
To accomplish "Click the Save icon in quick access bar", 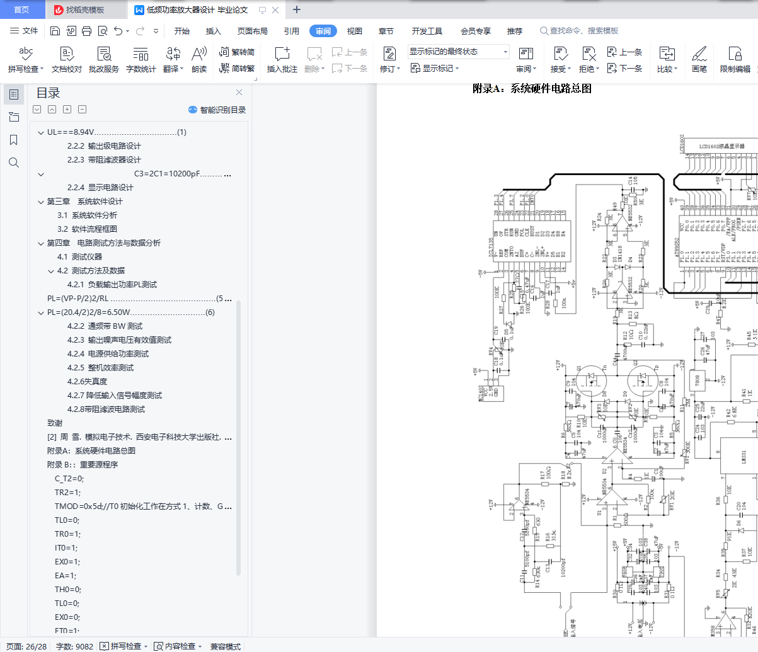I will click(55, 31).
